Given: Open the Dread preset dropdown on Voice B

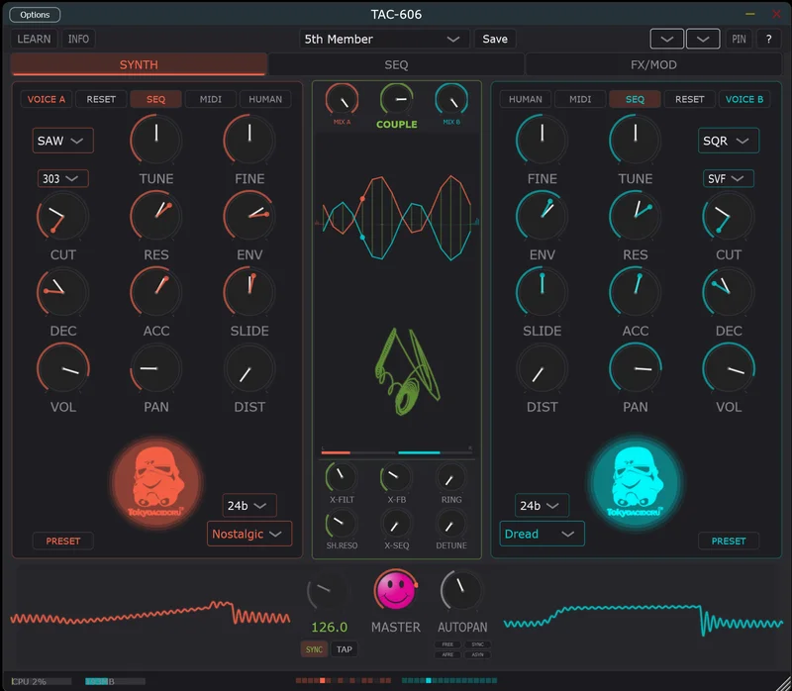Looking at the screenshot, I should coord(541,534).
